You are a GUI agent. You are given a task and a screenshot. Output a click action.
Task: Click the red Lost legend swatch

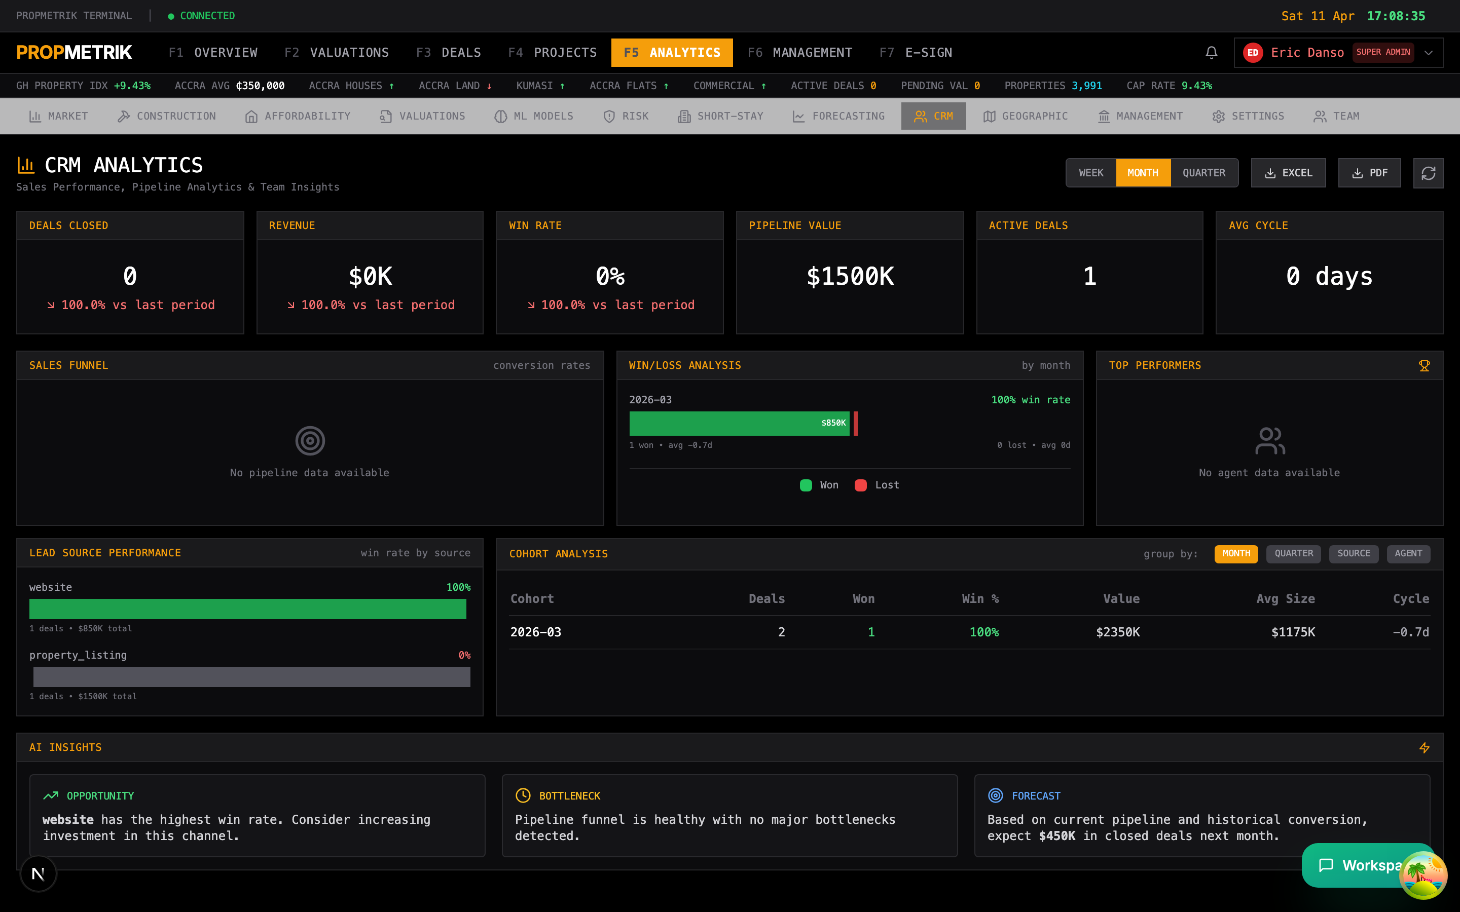(860, 485)
